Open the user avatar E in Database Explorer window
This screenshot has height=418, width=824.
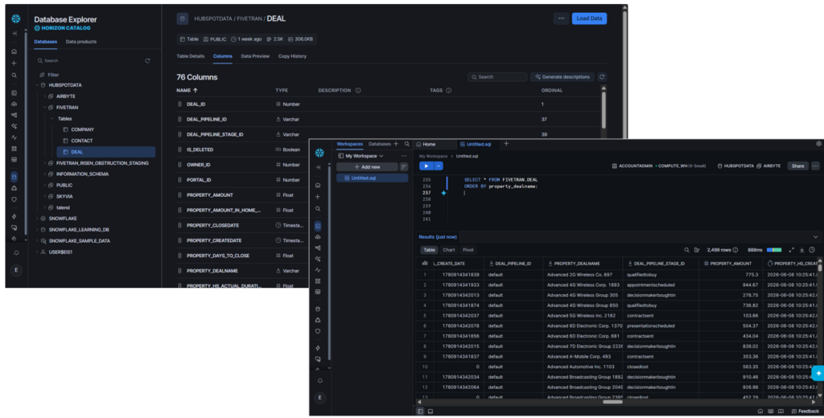click(16, 270)
